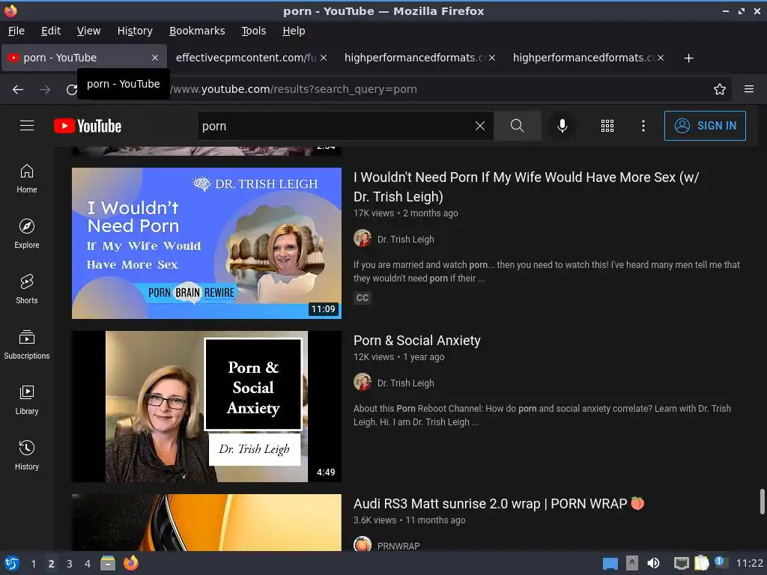Open 'I Wouldn't Need Porn' video title

coord(526,186)
